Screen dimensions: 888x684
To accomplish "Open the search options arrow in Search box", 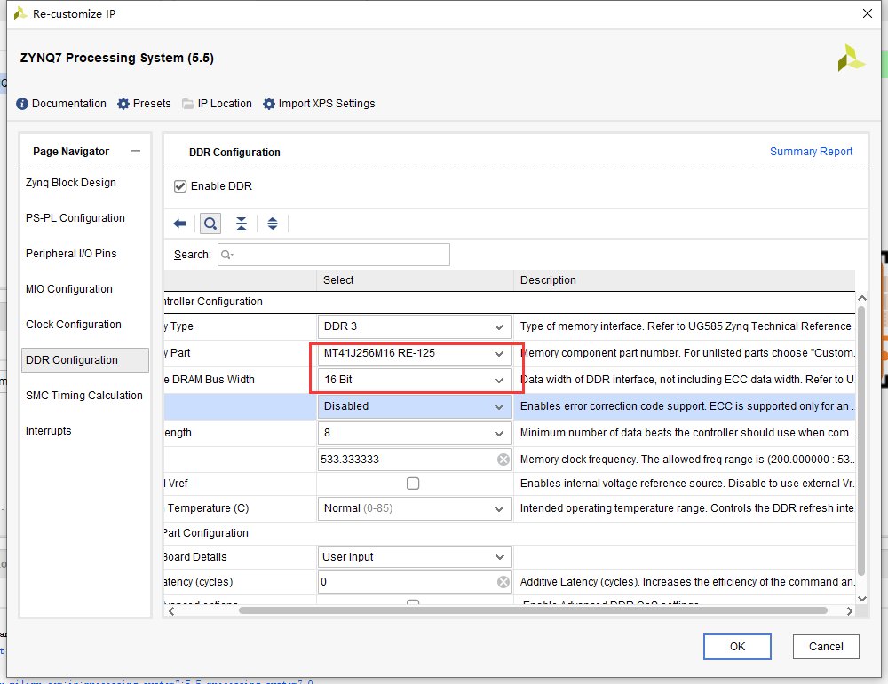I will tap(227, 255).
